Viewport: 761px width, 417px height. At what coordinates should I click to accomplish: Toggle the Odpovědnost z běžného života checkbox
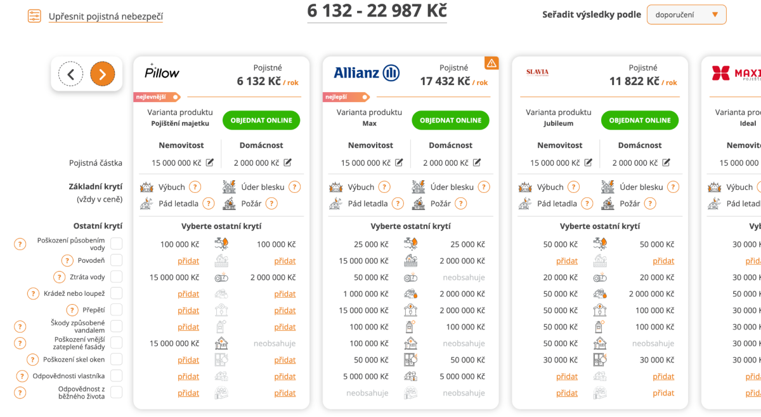pos(117,392)
